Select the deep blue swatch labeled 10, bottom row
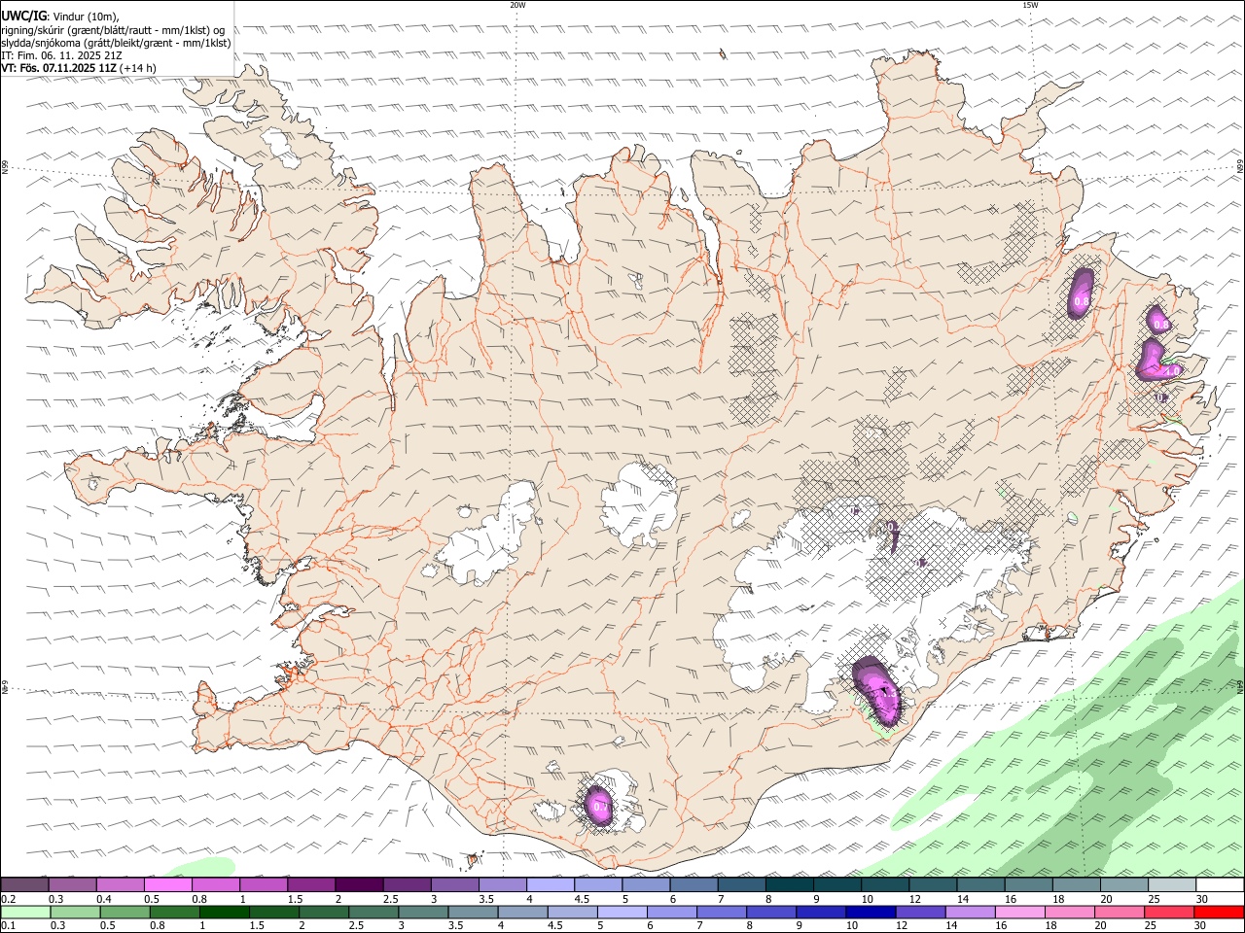Image resolution: width=1245 pixels, height=933 pixels. (870, 912)
